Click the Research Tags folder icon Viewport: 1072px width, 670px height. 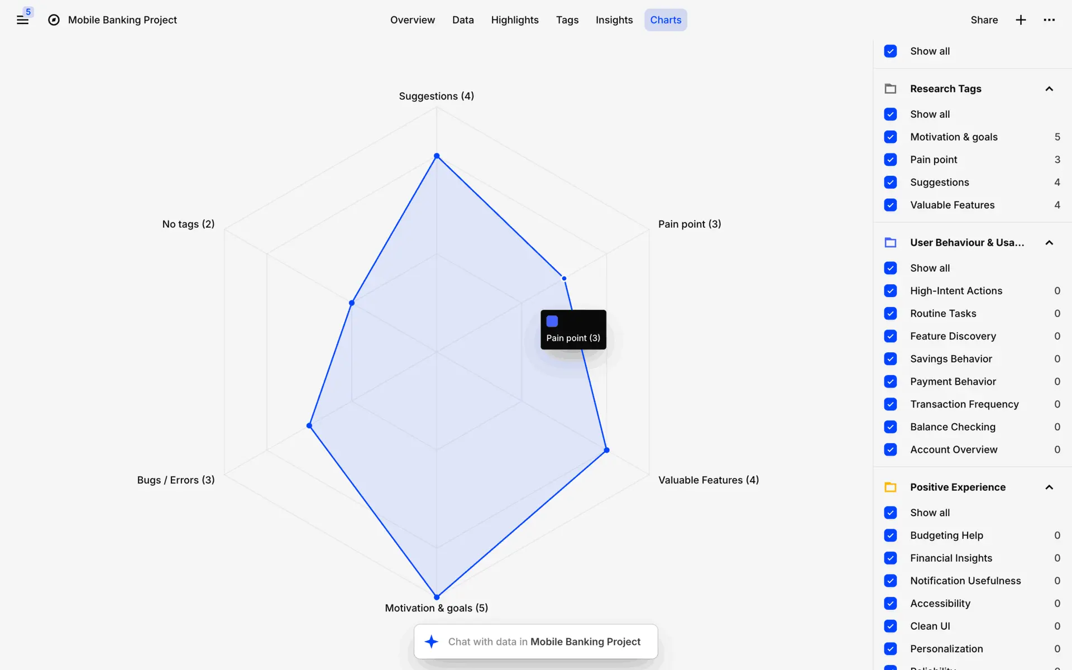coord(891,89)
